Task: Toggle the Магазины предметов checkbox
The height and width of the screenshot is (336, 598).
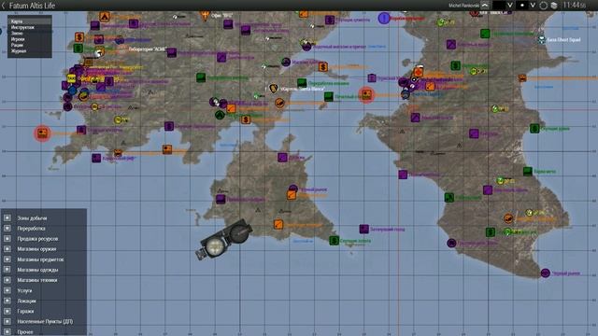Action: 7,259
